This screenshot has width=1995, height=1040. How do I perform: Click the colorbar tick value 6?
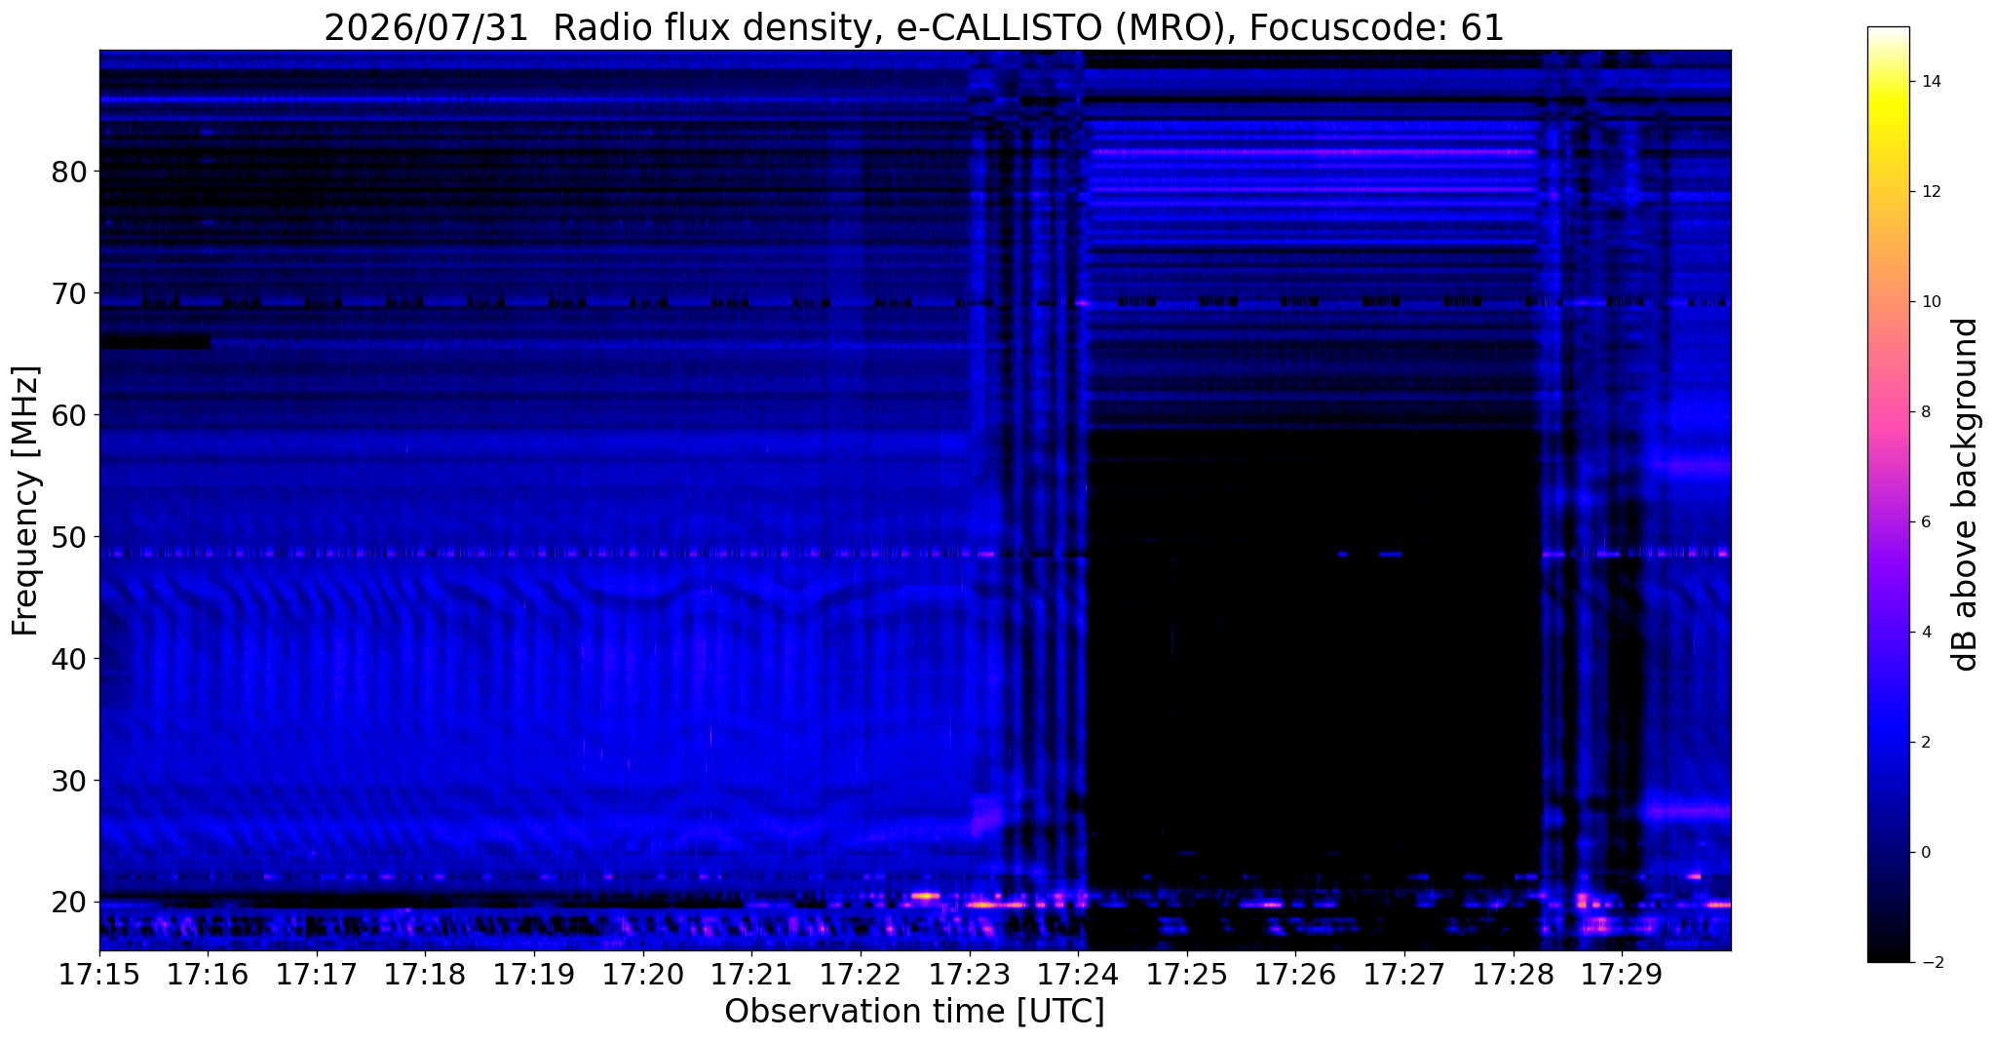(1925, 522)
